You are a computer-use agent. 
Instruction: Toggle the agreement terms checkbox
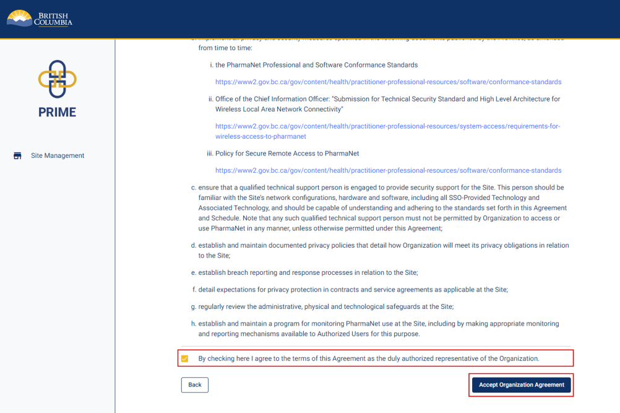(184, 359)
